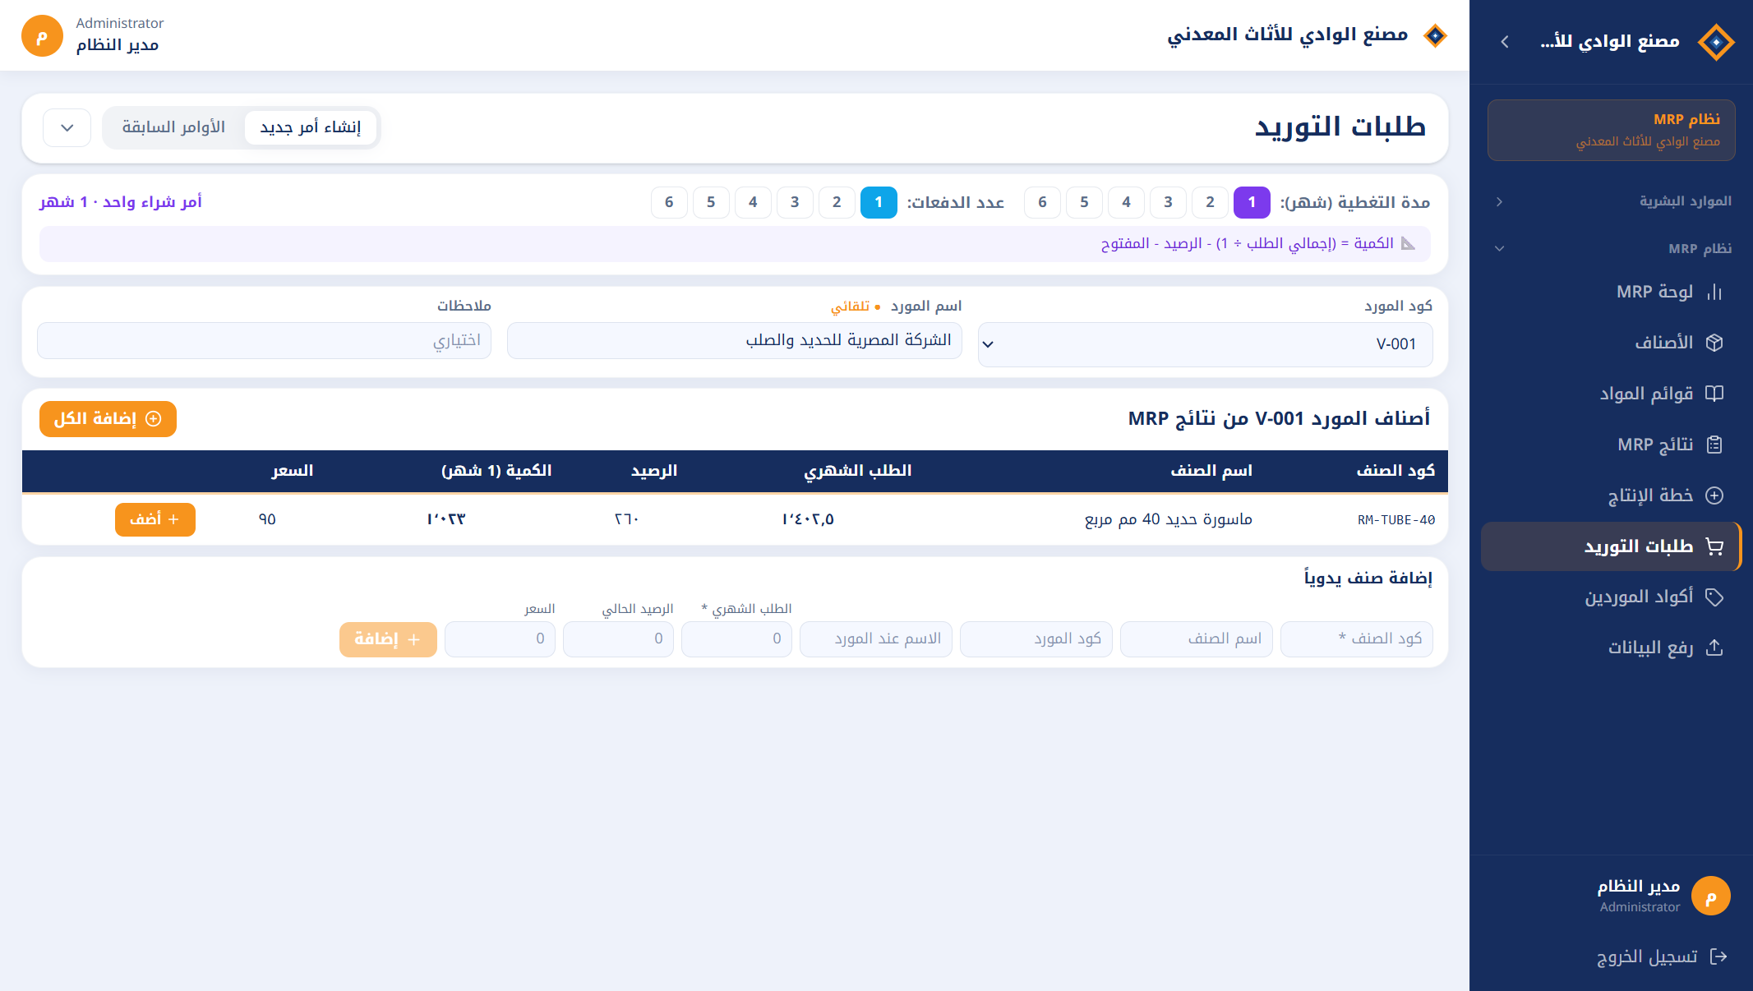Open أكواد الموردين tag icon
The height and width of the screenshot is (991, 1753).
click(x=1714, y=597)
